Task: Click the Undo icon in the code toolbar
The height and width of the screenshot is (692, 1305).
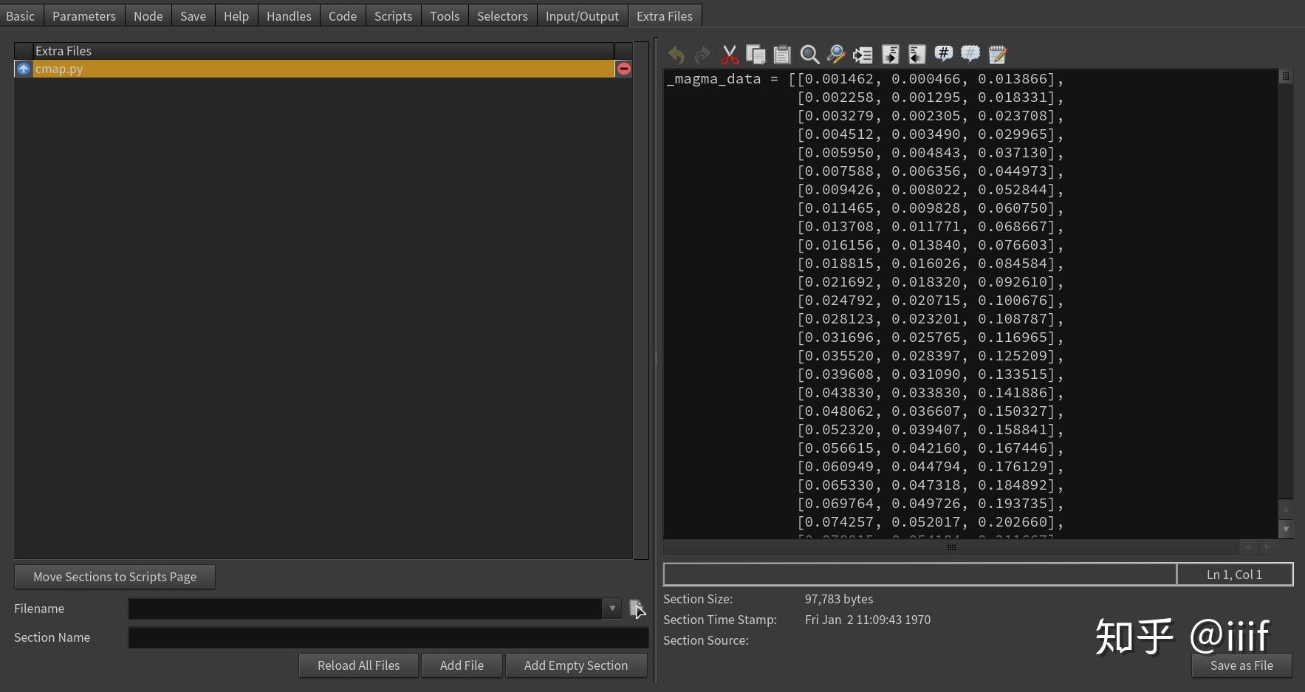Action: 676,54
